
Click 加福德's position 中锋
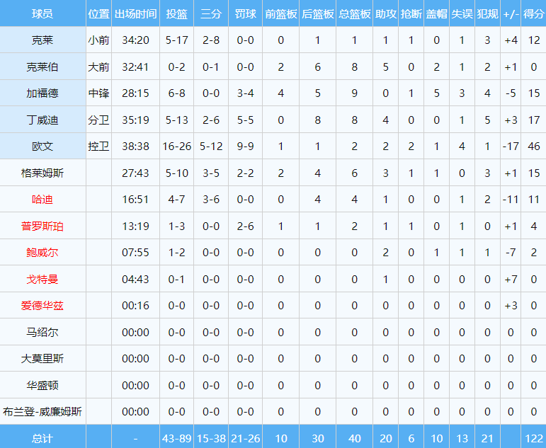click(x=99, y=93)
